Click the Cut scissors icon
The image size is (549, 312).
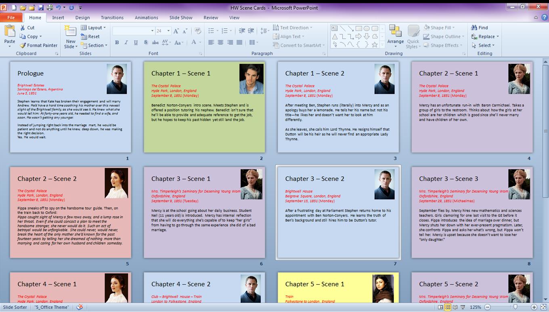(x=23, y=27)
